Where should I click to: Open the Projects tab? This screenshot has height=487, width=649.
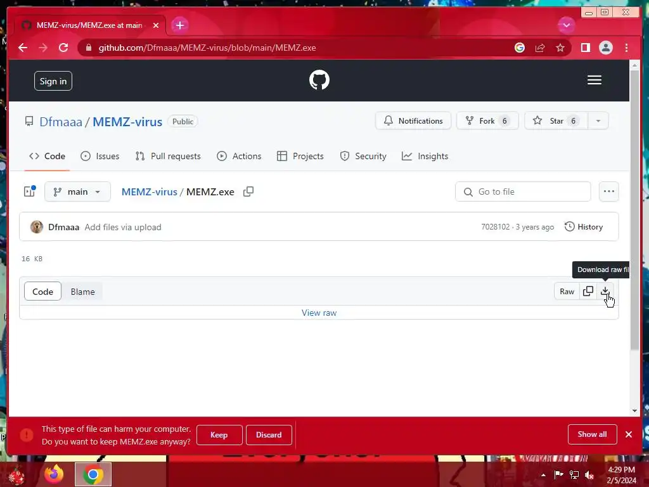coord(300,156)
